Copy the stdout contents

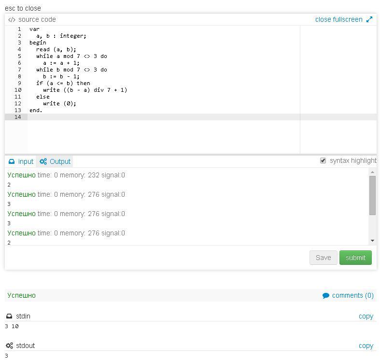pyautogui.click(x=366, y=346)
